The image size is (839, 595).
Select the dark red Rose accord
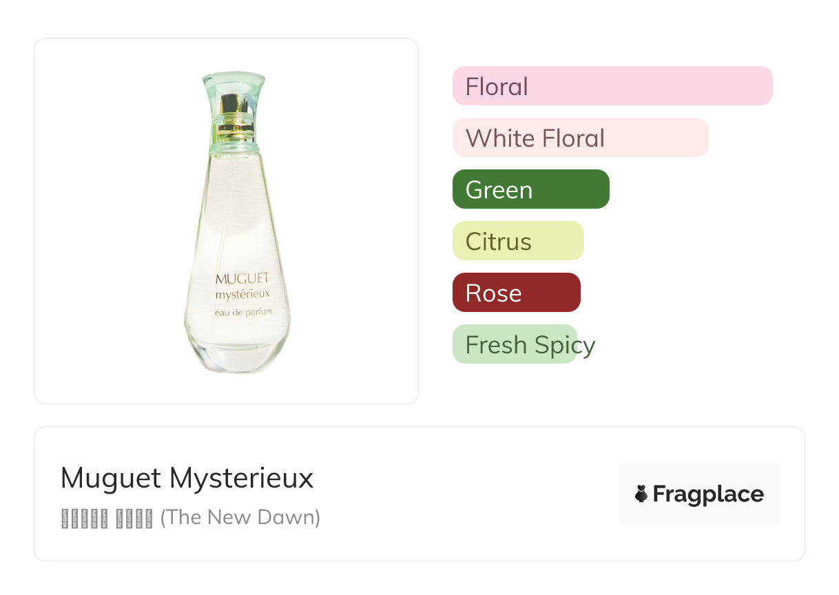pyautogui.click(x=516, y=293)
